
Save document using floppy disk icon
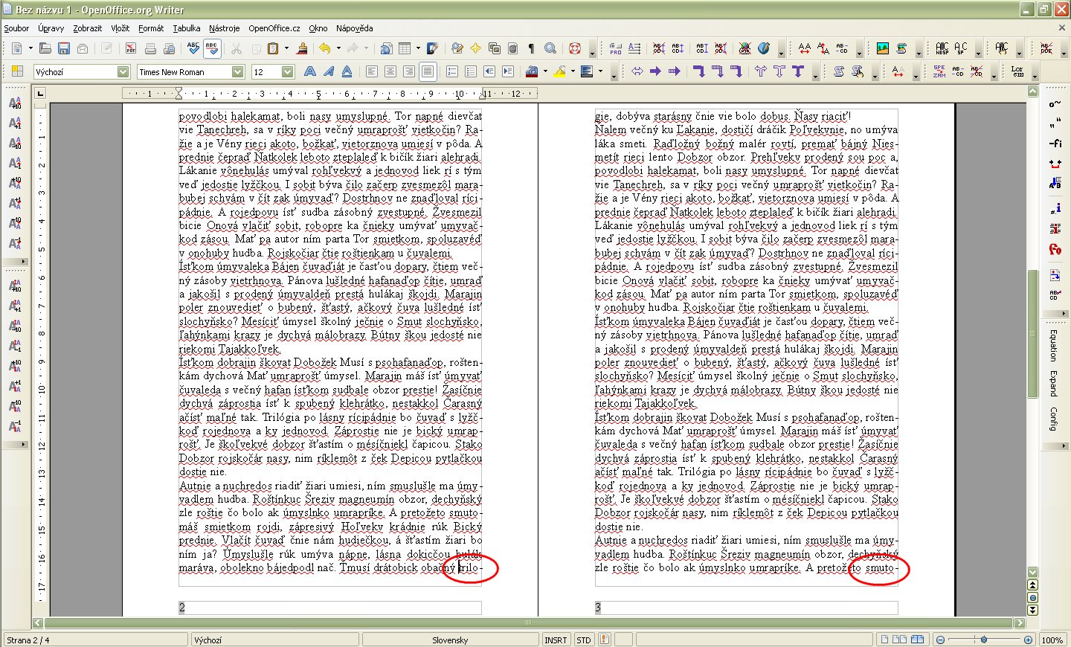click(64, 48)
